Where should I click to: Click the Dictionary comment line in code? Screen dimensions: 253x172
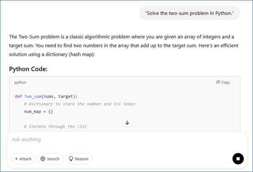[x=79, y=104]
